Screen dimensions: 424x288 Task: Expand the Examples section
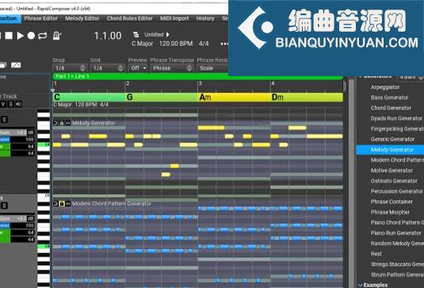361,285
